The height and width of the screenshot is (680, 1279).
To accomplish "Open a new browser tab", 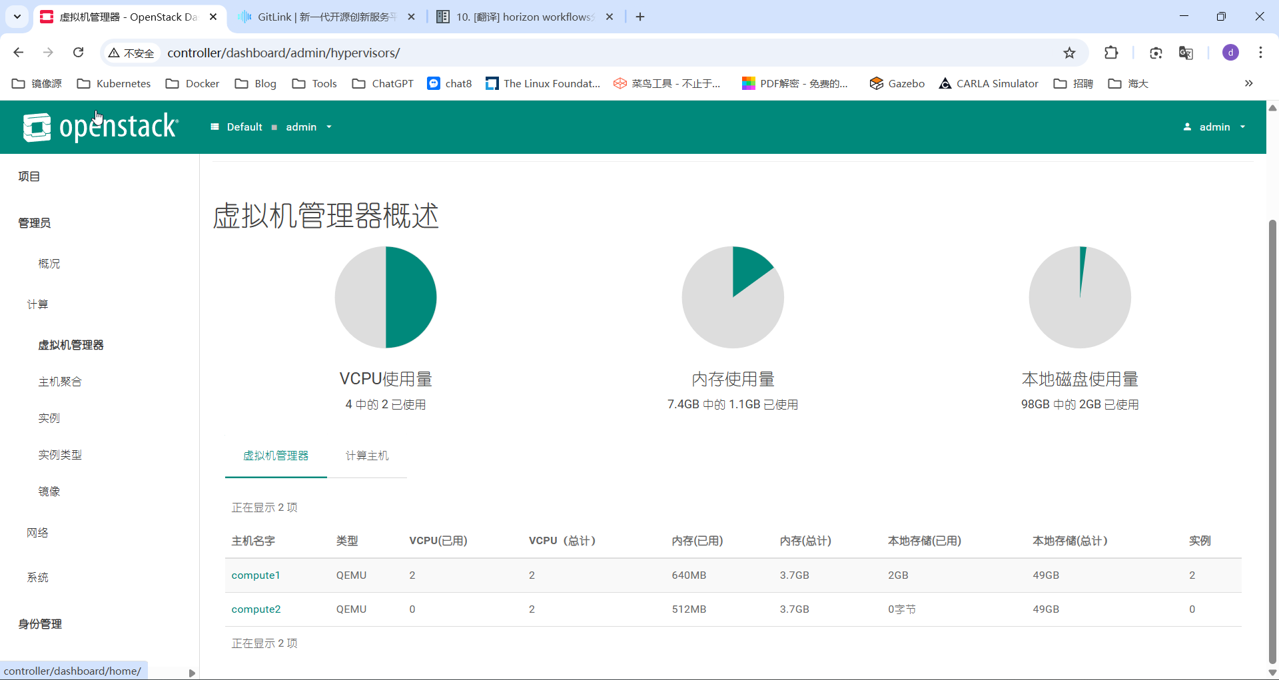I will click(x=640, y=17).
